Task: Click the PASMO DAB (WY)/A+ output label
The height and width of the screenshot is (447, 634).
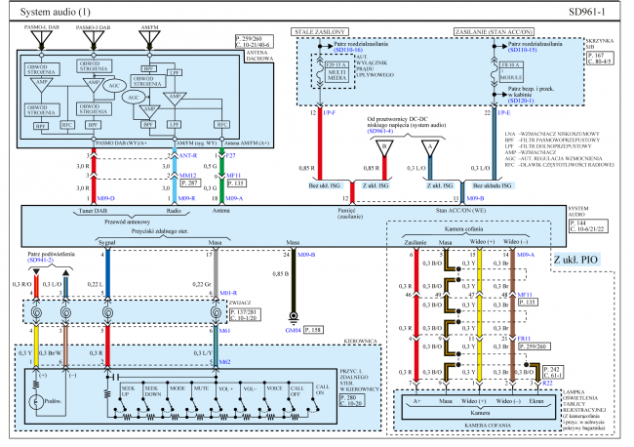Action: (x=122, y=143)
